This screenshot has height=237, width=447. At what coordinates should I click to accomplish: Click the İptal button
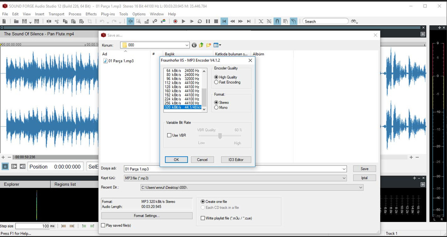click(x=365, y=178)
